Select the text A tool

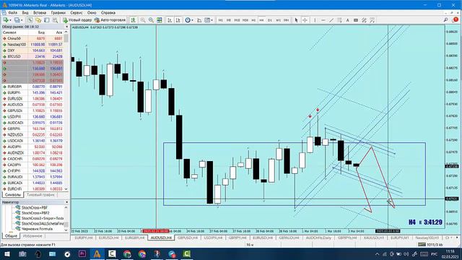[x=348, y=20]
